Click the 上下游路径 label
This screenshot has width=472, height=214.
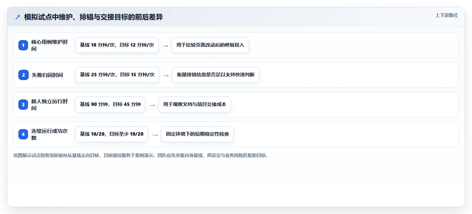click(446, 15)
